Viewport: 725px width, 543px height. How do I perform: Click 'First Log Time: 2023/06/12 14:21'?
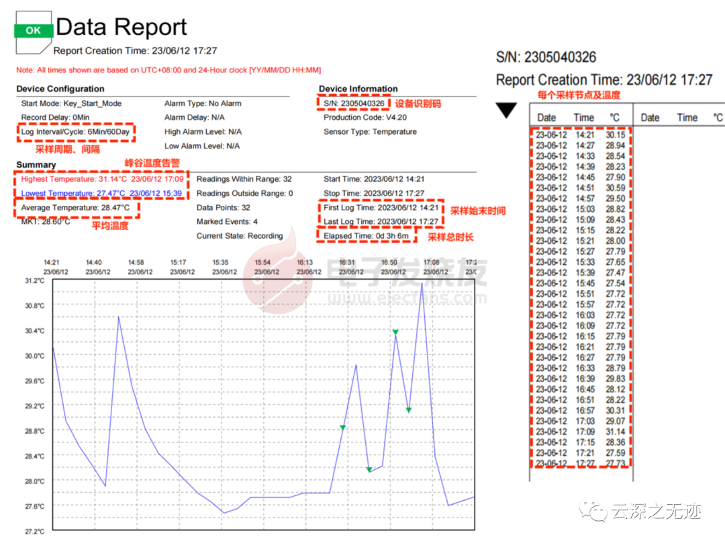pos(381,208)
